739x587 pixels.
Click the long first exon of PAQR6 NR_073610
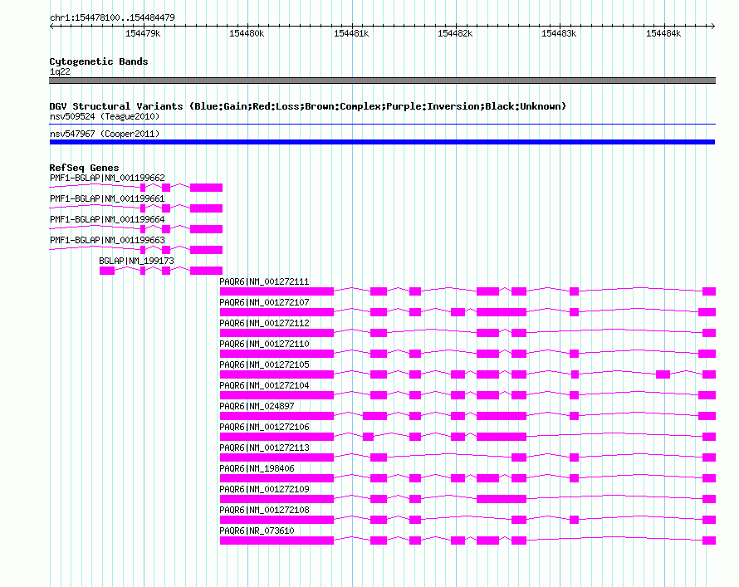[x=277, y=540]
